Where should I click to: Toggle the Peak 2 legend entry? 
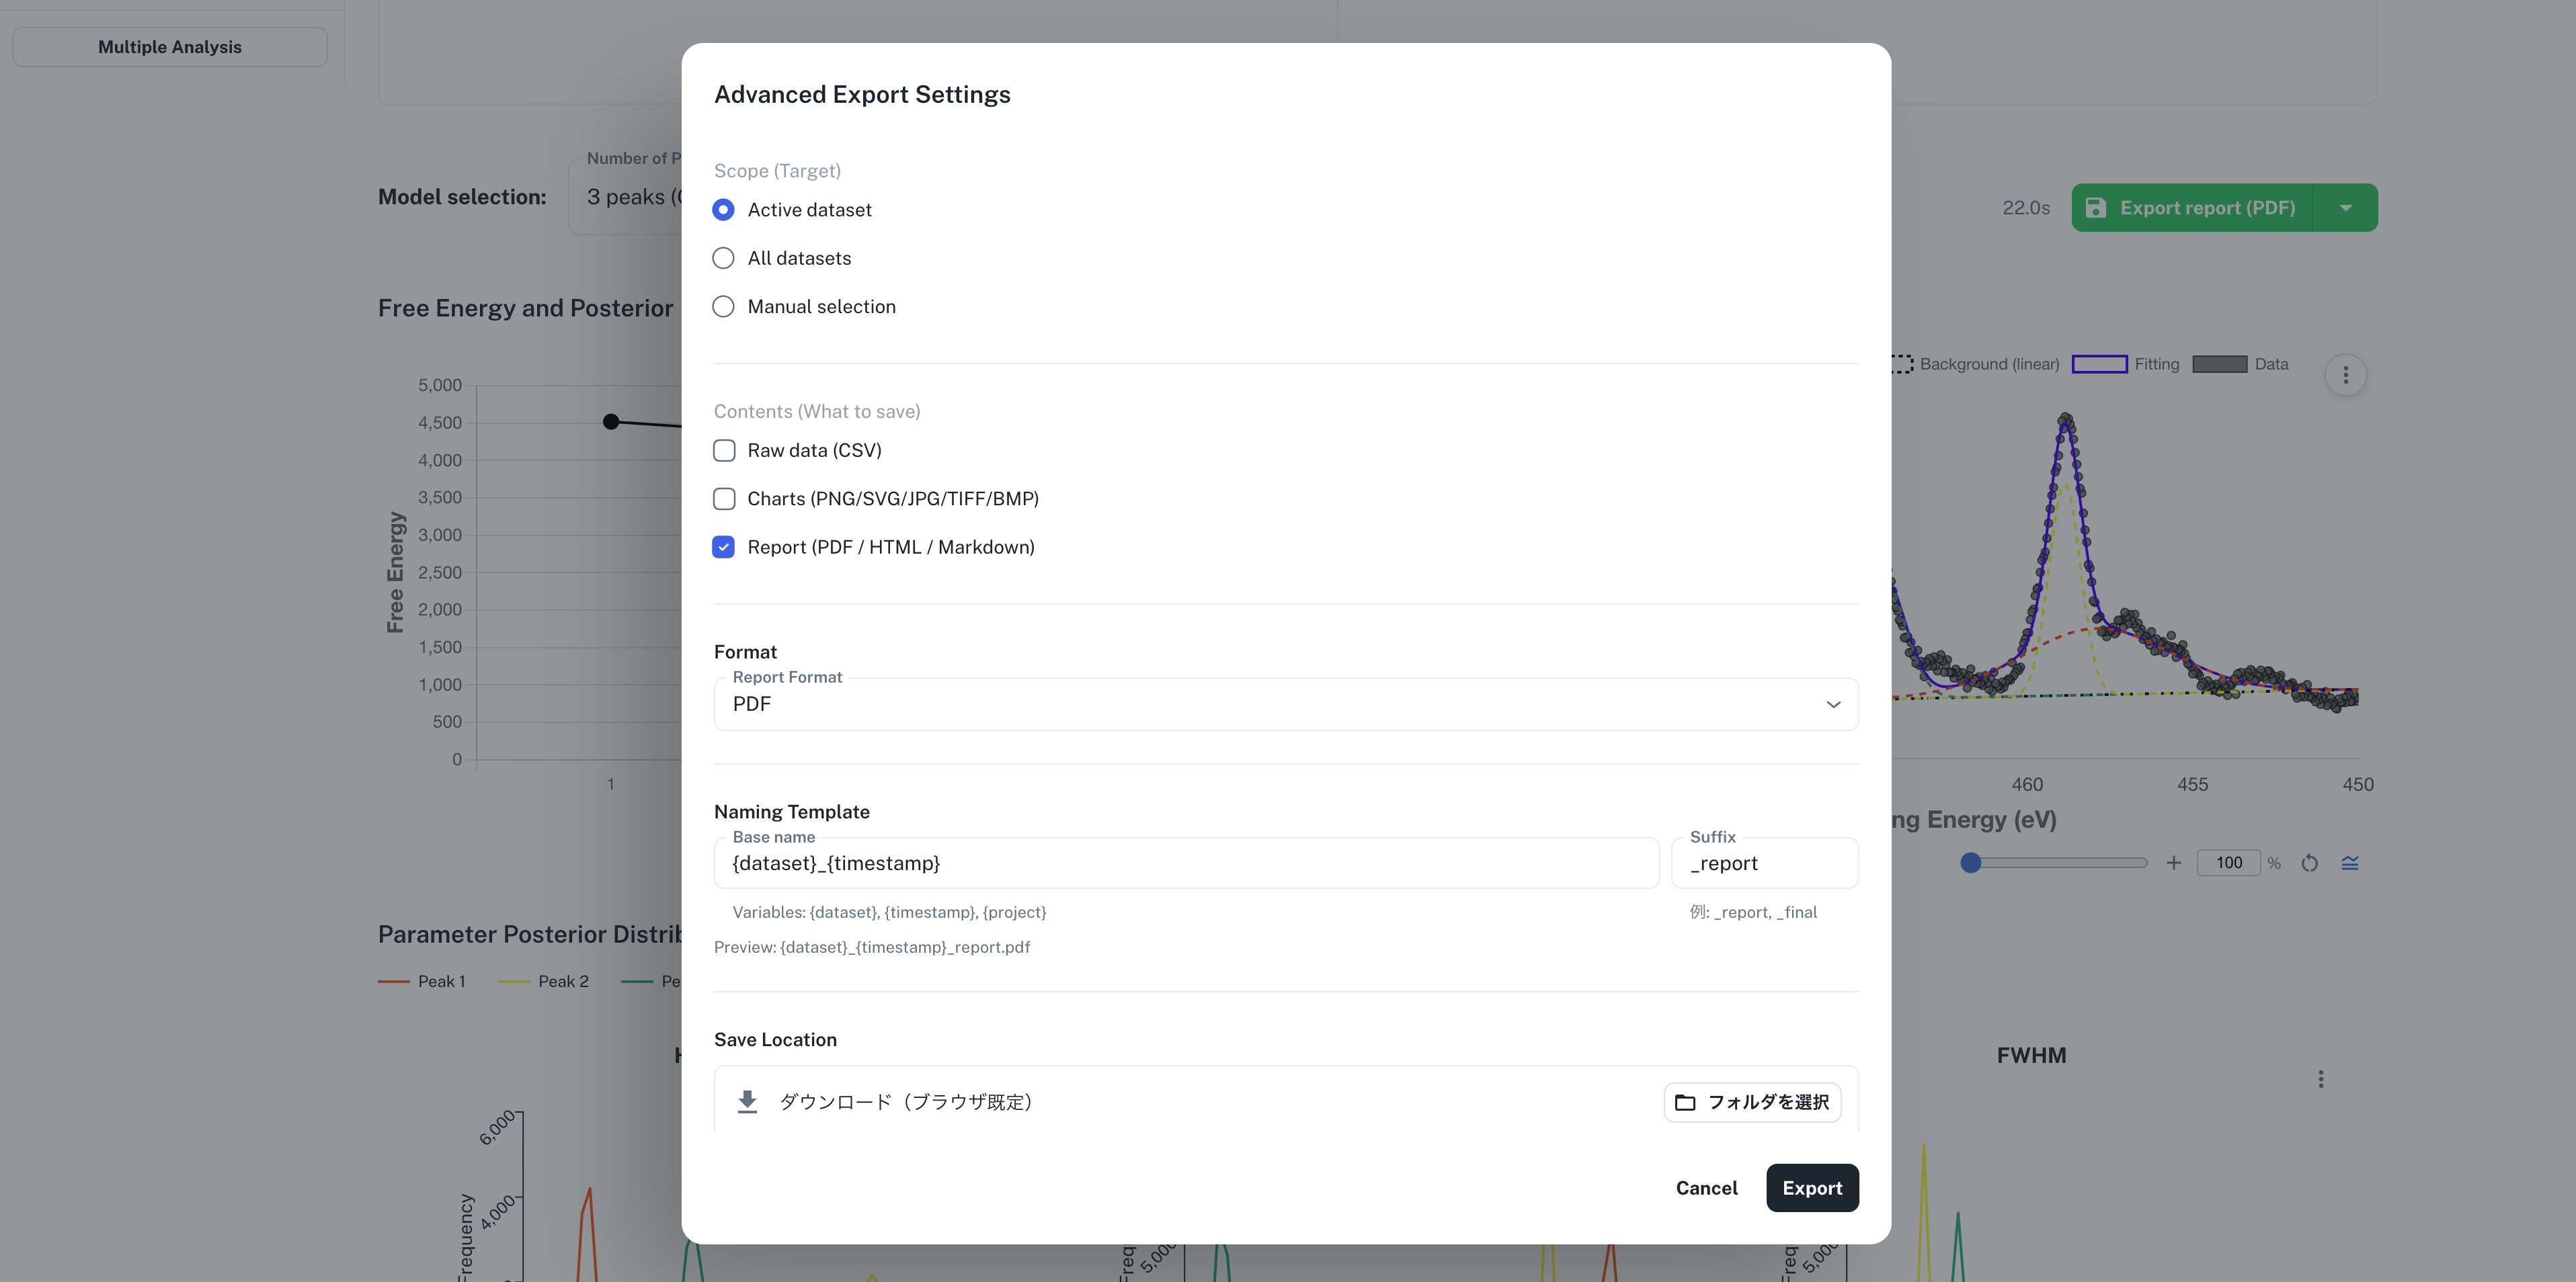(543, 981)
